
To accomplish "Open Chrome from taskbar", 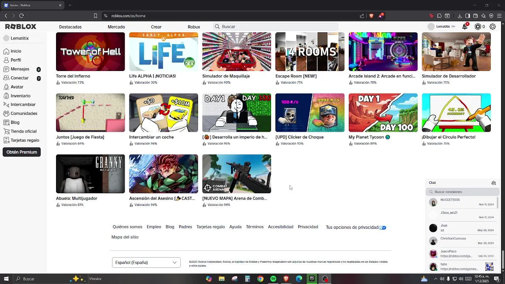I will click(x=260, y=279).
